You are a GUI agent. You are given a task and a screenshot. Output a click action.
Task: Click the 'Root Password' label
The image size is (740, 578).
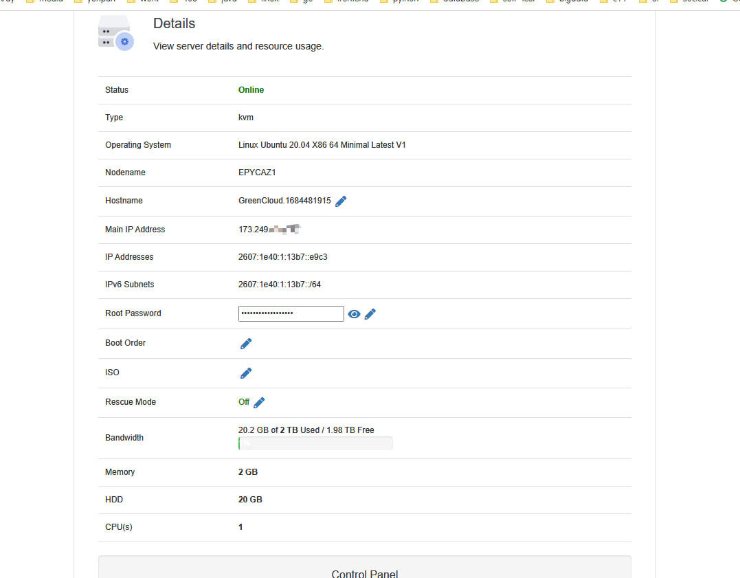133,313
